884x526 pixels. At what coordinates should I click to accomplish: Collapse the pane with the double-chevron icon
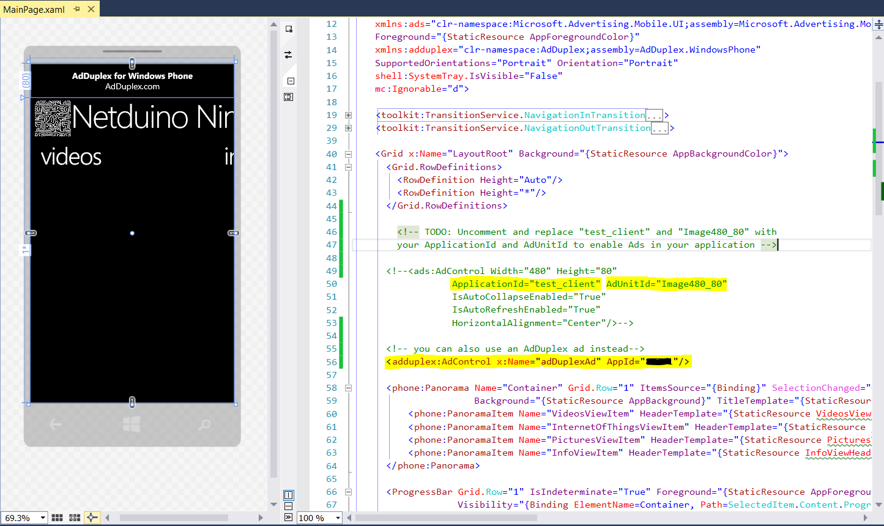pyautogui.click(x=289, y=517)
